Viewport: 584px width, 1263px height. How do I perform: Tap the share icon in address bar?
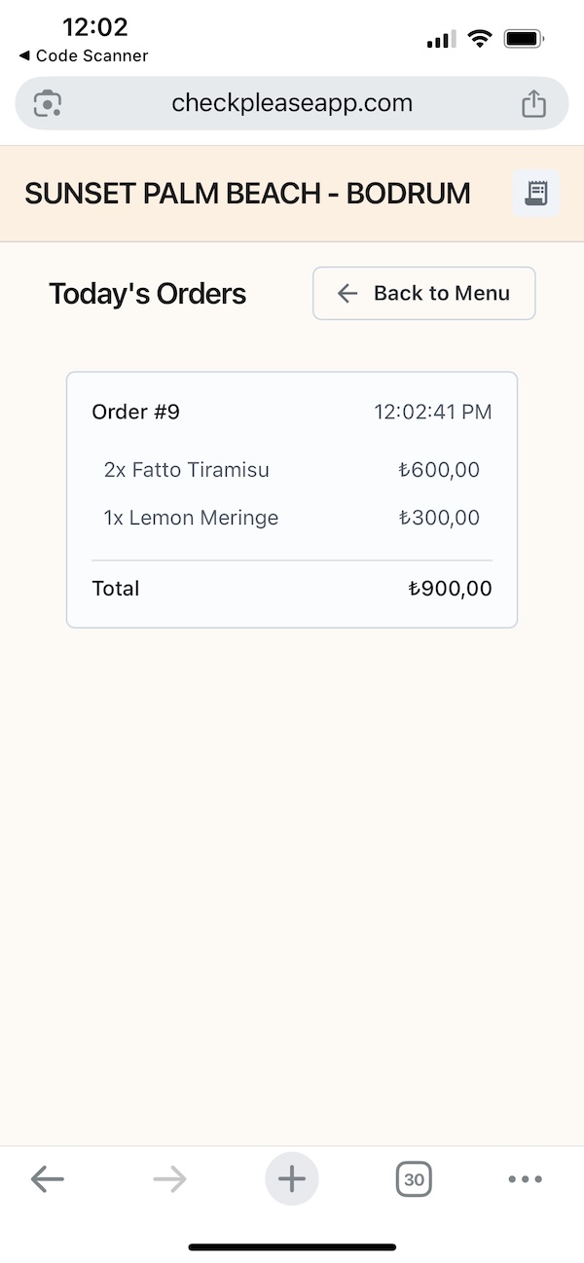tap(533, 103)
